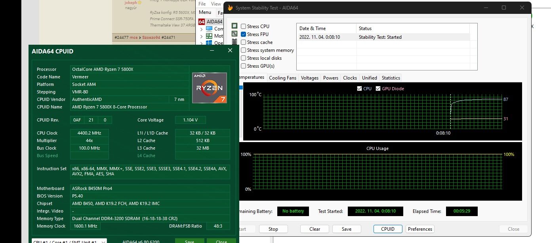Expand the Computer tree node
The image size is (551, 243).
tap(201, 29)
